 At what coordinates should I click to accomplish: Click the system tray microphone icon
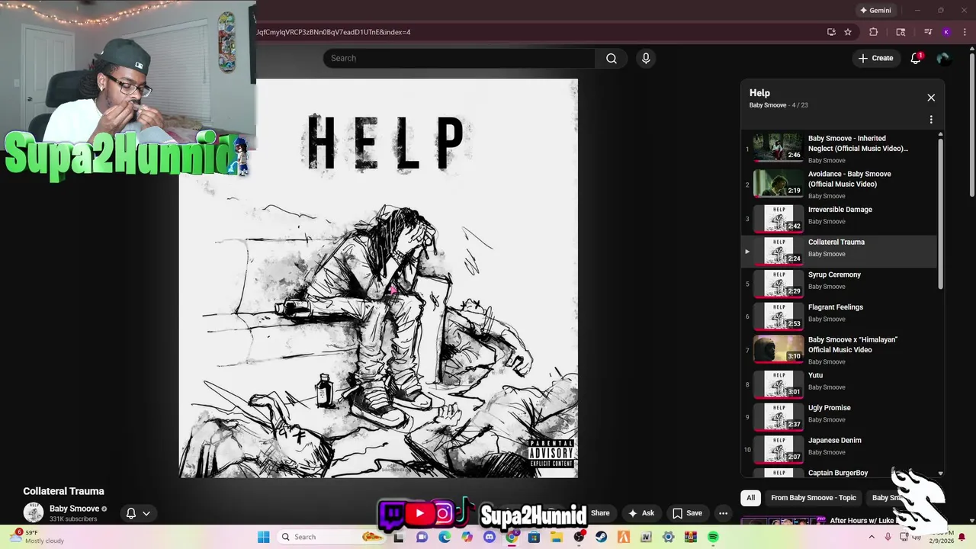pyautogui.click(x=888, y=537)
